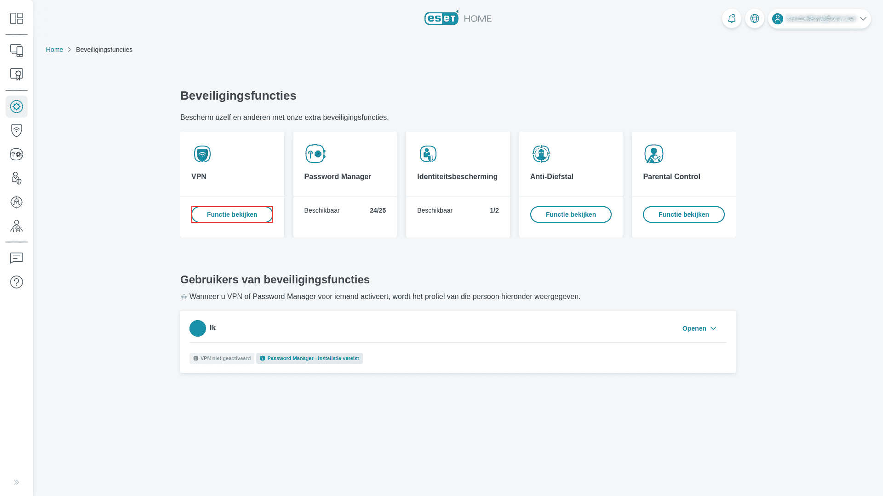Click the Identiteitsbescherming card icon
The height and width of the screenshot is (496, 883).
pyautogui.click(x=428, y=154)
